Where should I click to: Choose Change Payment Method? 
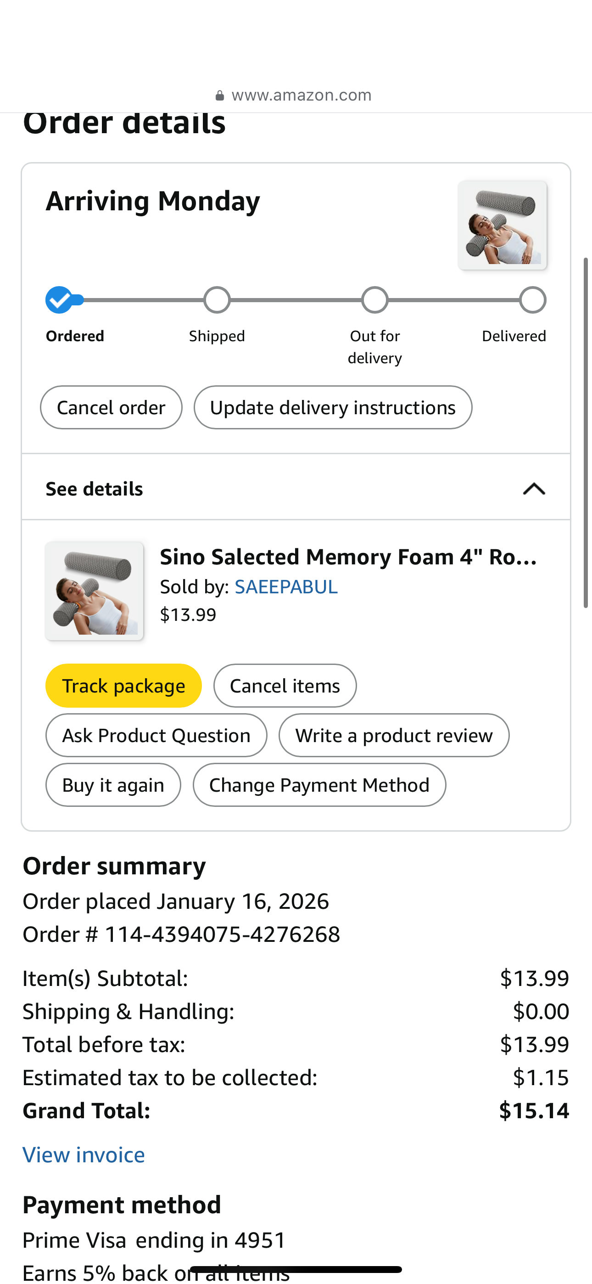coord(319,785)
